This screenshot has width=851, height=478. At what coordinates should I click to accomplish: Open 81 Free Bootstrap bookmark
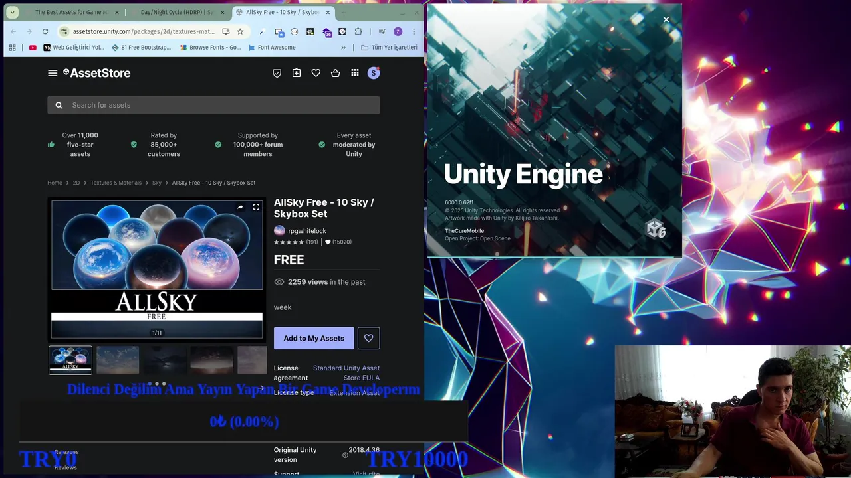pos(141,48)
